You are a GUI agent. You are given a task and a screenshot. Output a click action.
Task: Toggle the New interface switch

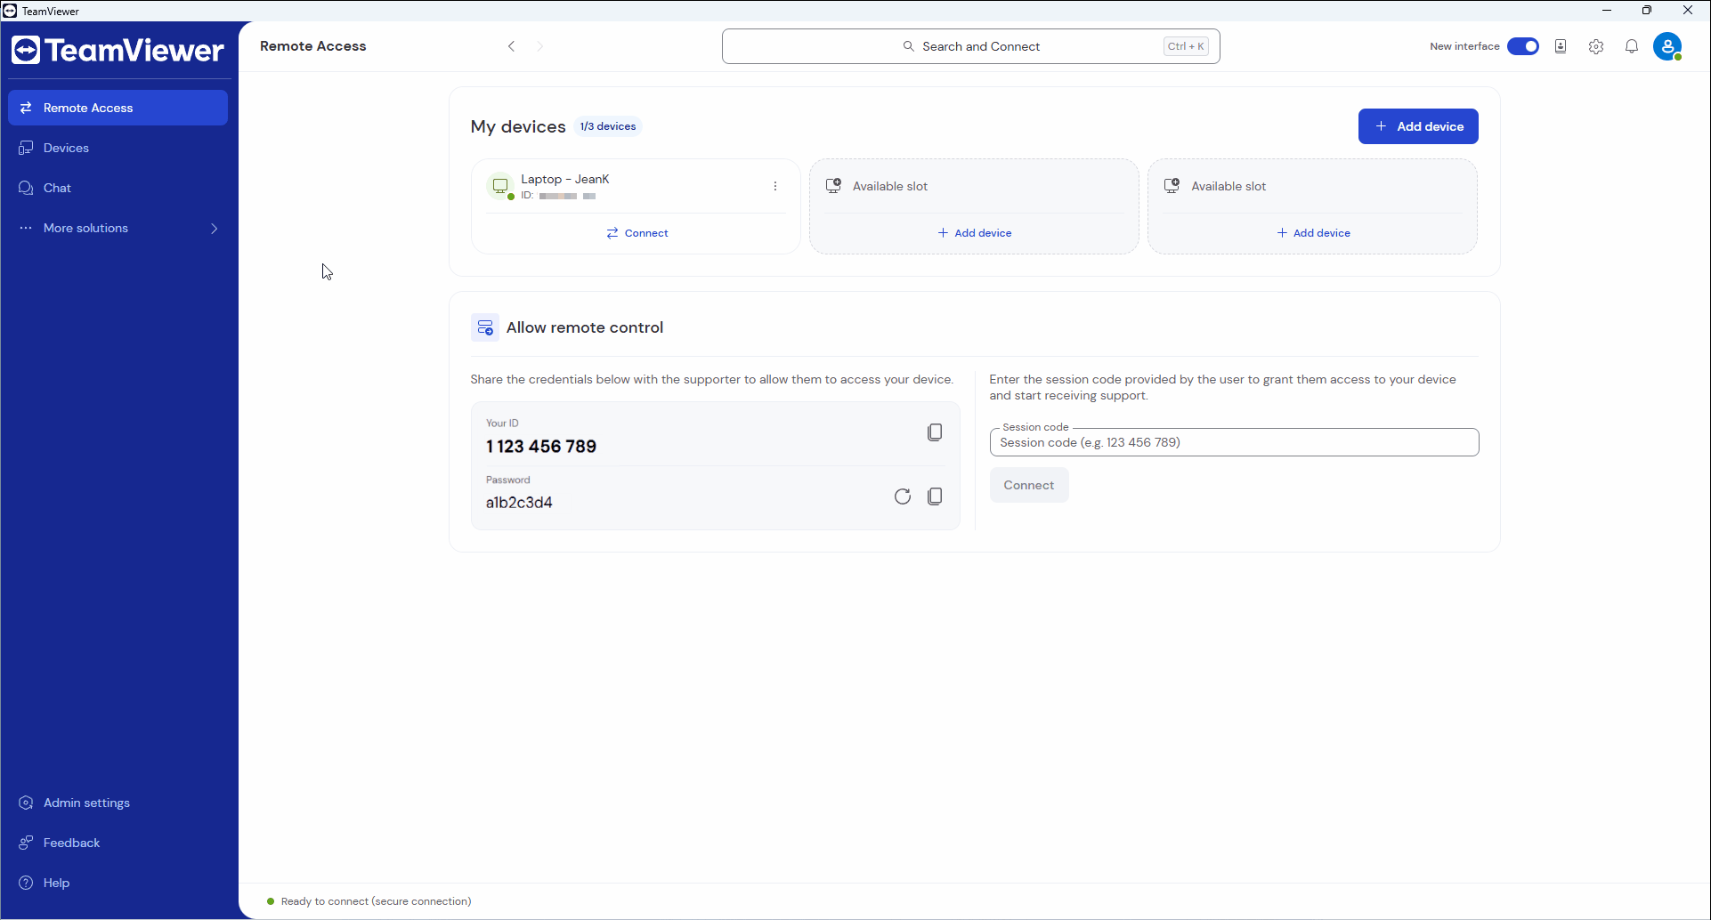tap(1523, 46)
